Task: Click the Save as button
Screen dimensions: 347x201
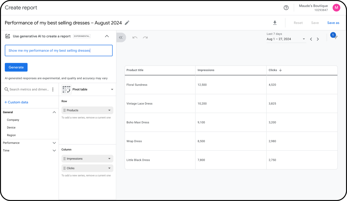Action: tap(333, 23)
